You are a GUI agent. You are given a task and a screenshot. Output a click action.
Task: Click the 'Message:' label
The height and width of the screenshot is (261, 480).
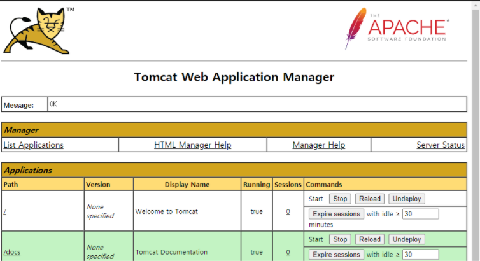tap(18, 105)
